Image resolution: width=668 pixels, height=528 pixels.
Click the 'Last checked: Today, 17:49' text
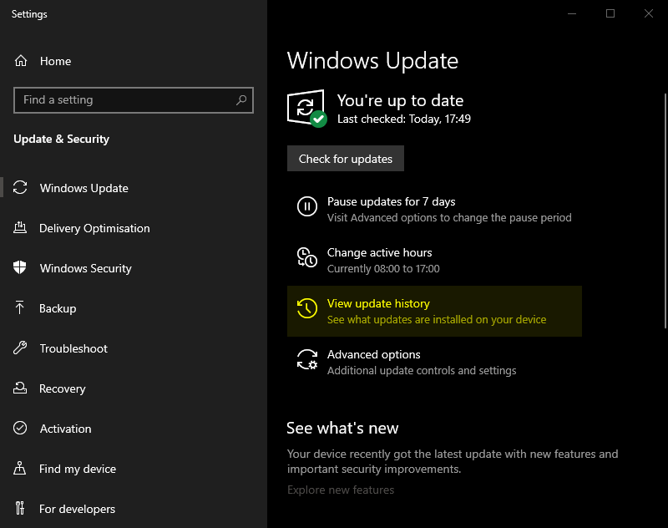pyautogui.click(x=404, y=119)
